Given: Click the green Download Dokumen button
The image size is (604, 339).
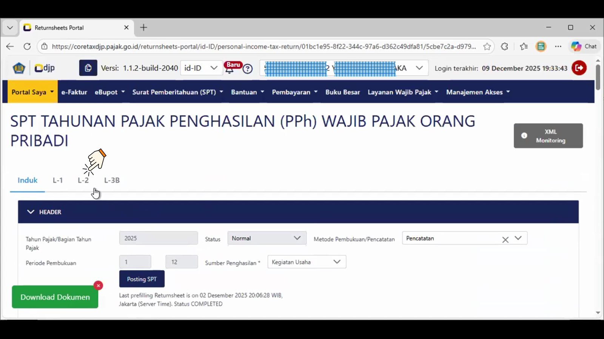Looking at the screenshot, I should [55, 297].
